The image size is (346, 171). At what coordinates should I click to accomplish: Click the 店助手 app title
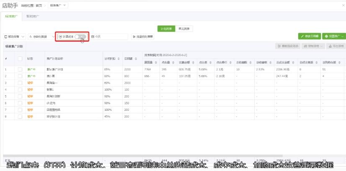tap(10, 5)
